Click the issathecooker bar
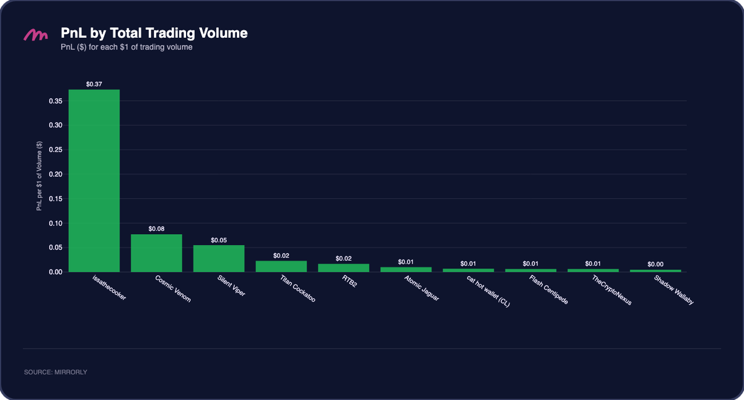Screen dimensions: 744x400 [94, 181]
